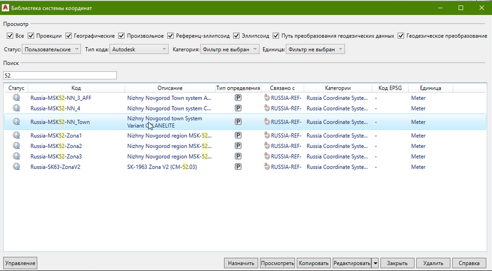Click the globe status icon for Russia-MSK52-Zona3
Image resolution: width=492 pixels, height=271 pixels.
16,157
